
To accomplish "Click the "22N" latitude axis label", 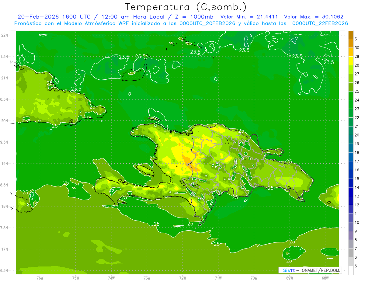I will pos(5,35).
